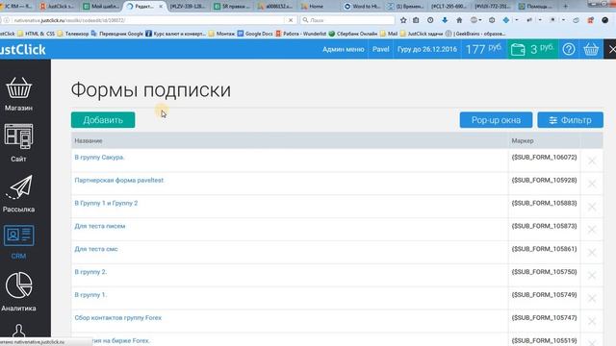616x346 pixels.
Task: Delete the form В Группу 1 и Группу 2
Action: 592,207
